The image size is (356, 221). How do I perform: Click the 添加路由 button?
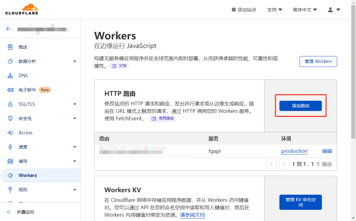pos(300,106)
